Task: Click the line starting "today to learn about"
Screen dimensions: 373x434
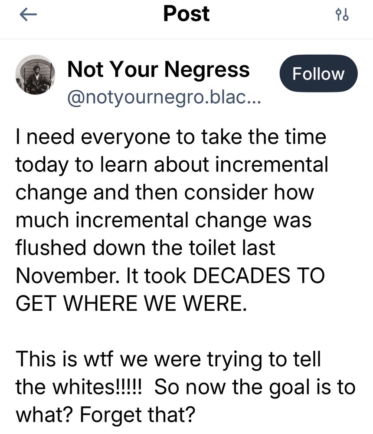Action: point(172,164)
